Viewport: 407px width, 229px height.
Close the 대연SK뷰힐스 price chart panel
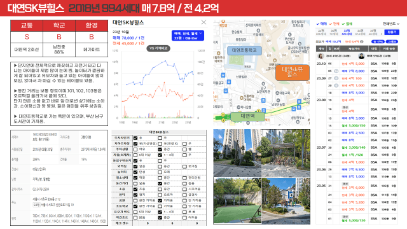203,22
